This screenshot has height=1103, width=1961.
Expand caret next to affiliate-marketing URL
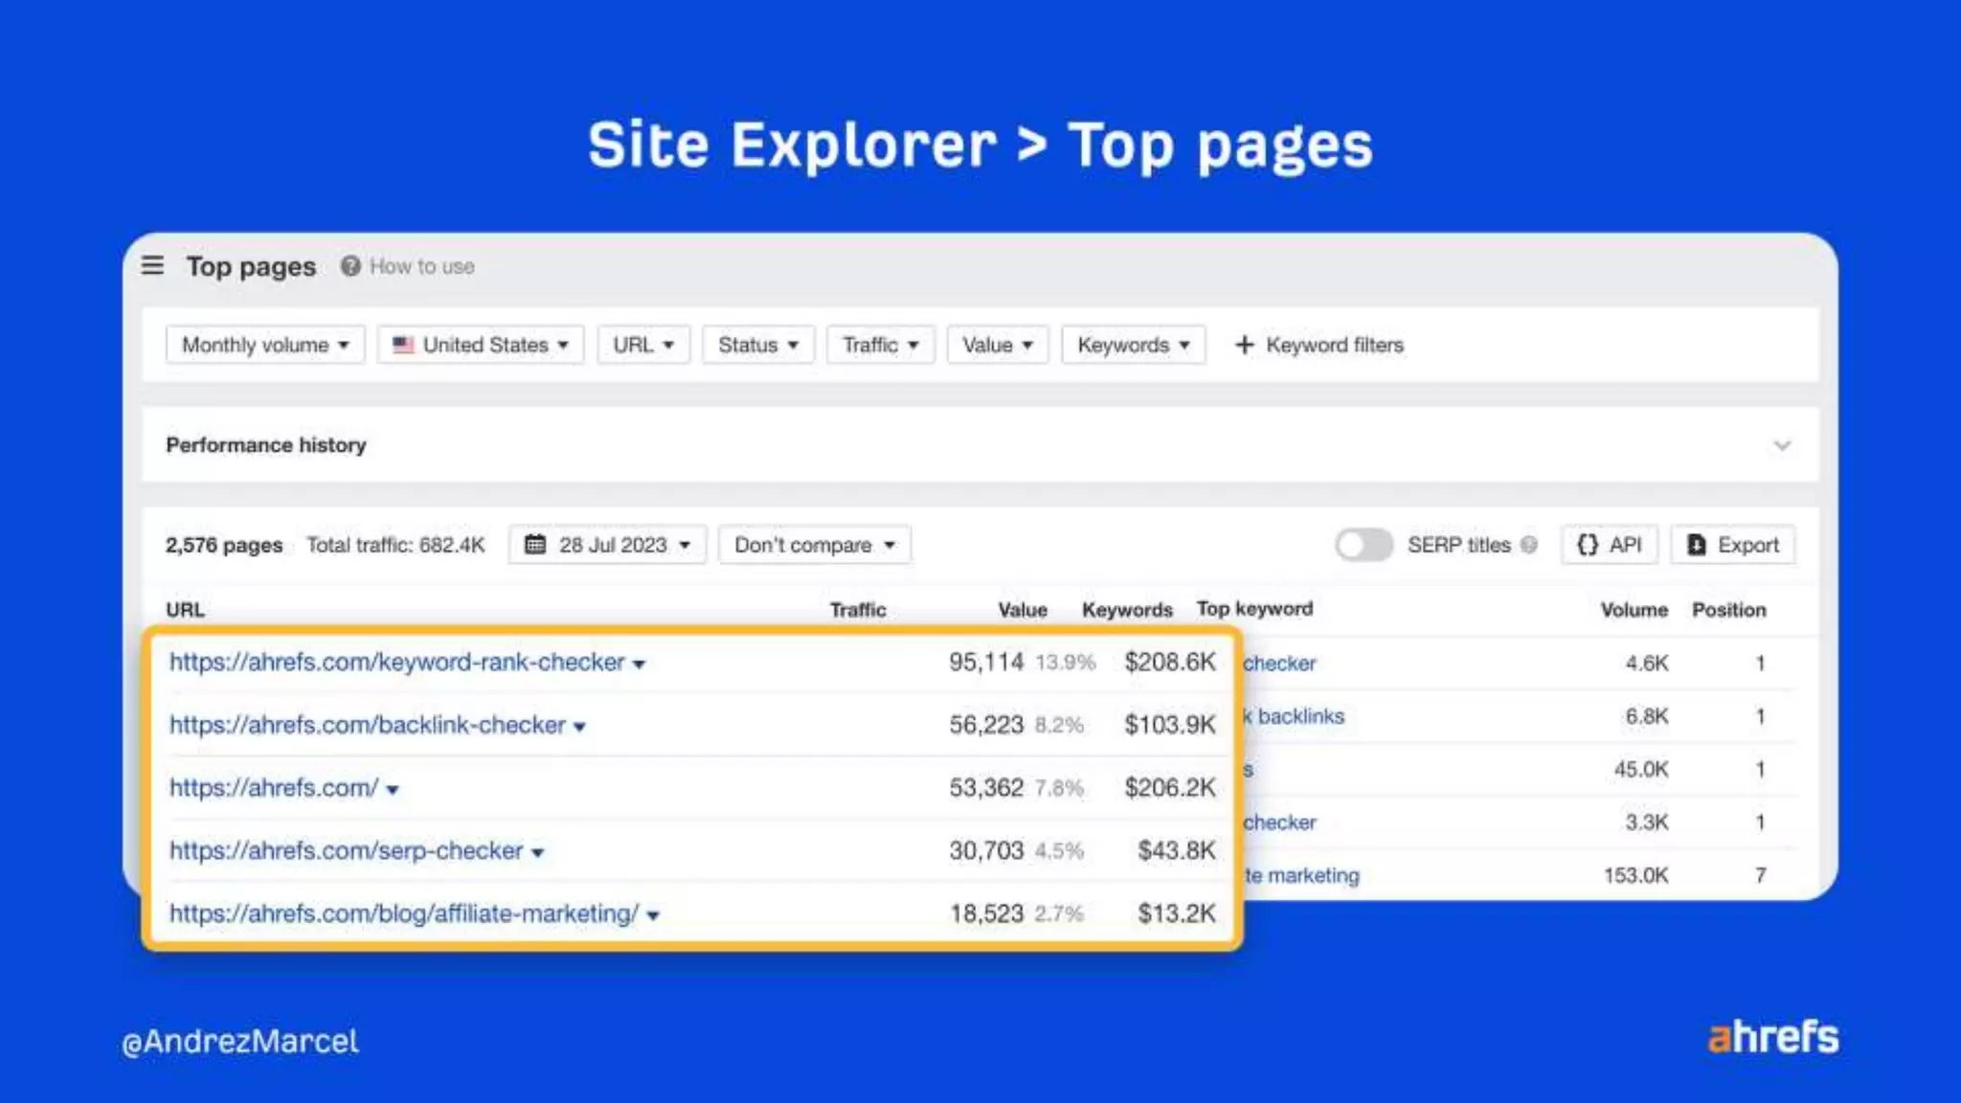point(652,915)
